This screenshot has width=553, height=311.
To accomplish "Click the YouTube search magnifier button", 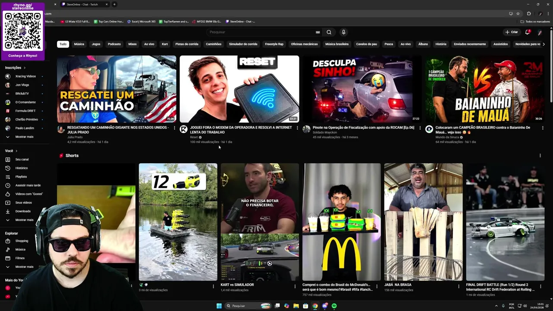I will [x=329, y=32].
